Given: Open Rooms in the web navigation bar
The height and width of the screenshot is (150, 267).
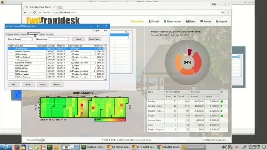Looking at the screenshot, I should pos(206,21).
